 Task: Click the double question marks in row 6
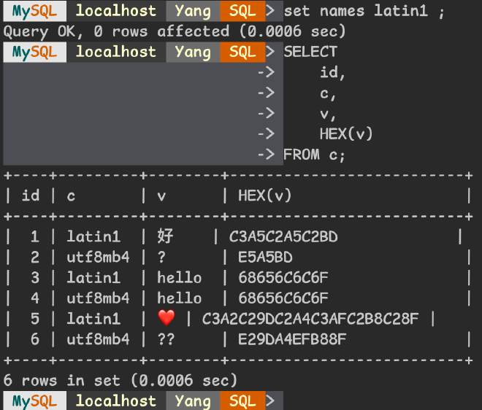click(166, 339)
